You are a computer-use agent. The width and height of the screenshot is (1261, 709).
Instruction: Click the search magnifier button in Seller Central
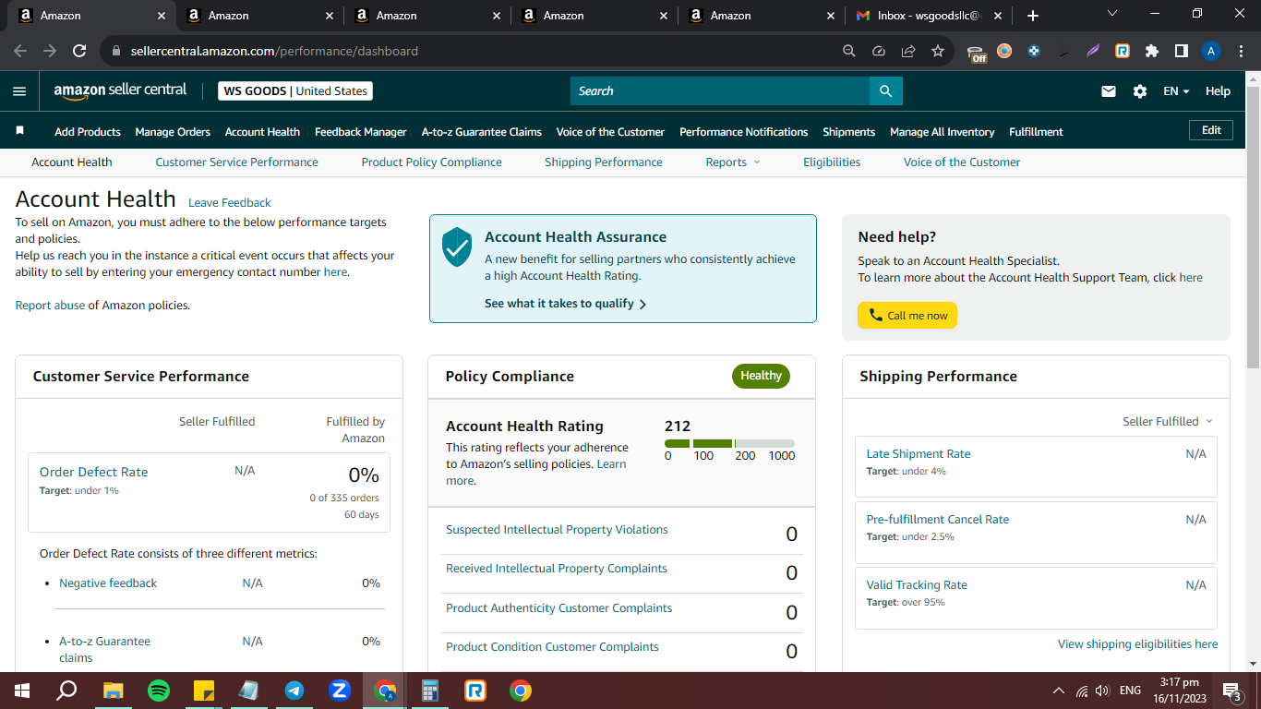pos(885,90)
